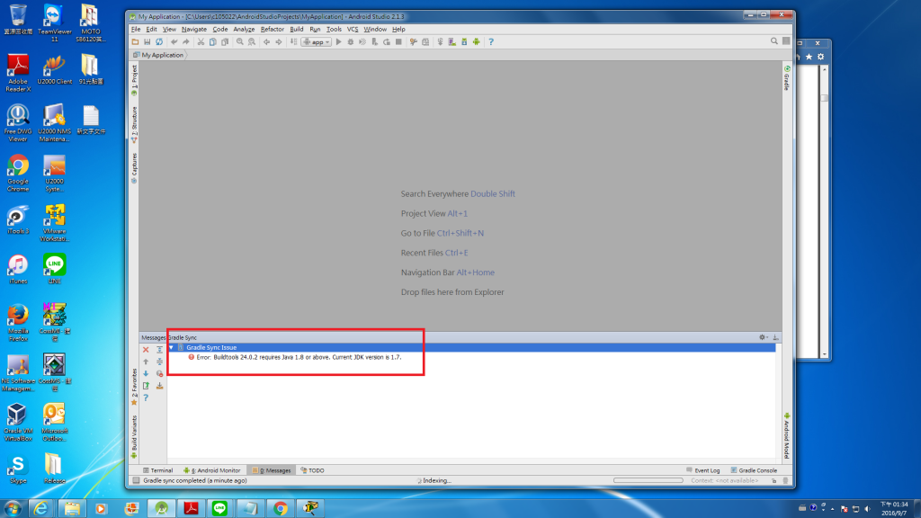Switch to the Terminal tool tab

tap(158, 470)
